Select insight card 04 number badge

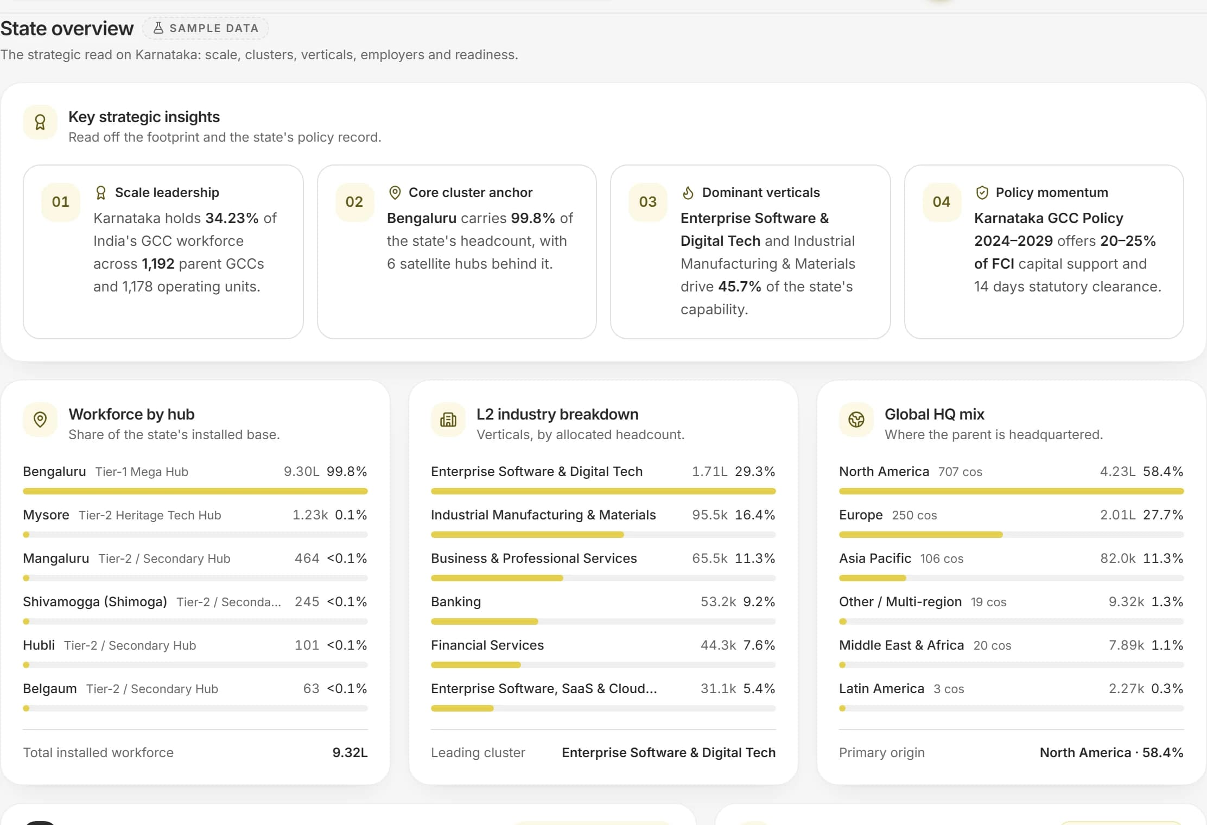[x=942, y=202]
